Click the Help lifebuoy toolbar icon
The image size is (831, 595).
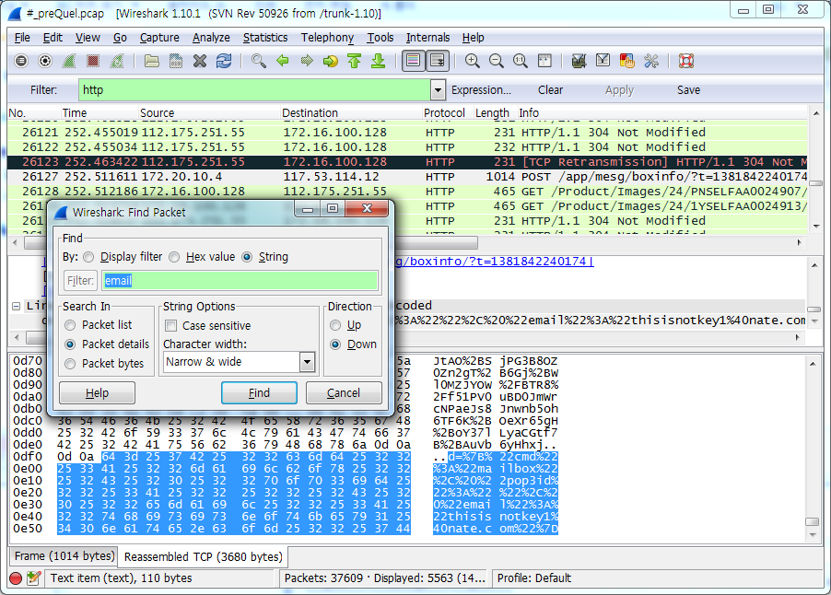point(686,62)
